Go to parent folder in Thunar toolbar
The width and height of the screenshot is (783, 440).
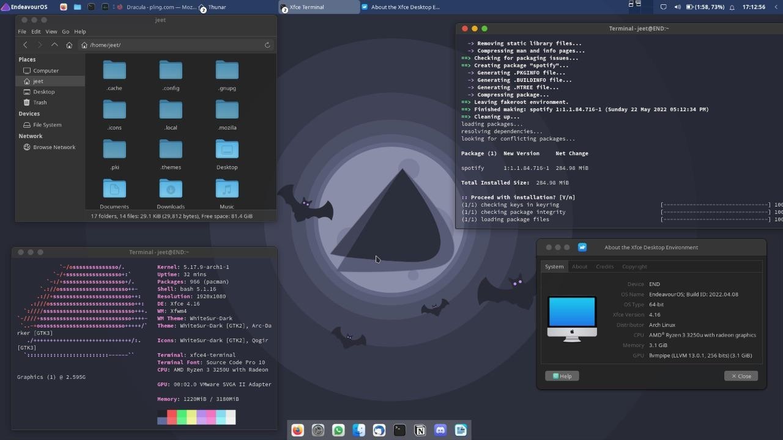[54, 45]
